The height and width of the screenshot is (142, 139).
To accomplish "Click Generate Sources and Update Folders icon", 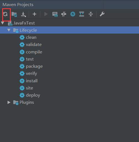I will pos(14,14).
